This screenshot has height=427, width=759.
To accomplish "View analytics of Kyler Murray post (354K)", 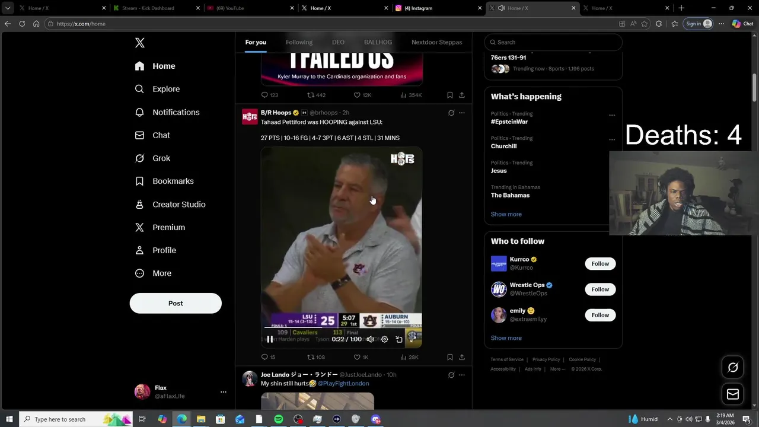I will pos(411,95).
